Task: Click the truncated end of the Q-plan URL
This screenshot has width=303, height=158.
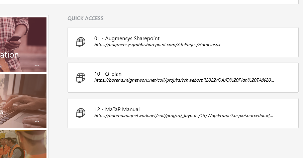Action: 272,80
